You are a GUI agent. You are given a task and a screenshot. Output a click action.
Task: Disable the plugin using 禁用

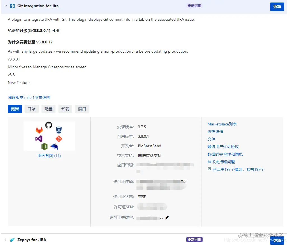[x=82, y=109]
